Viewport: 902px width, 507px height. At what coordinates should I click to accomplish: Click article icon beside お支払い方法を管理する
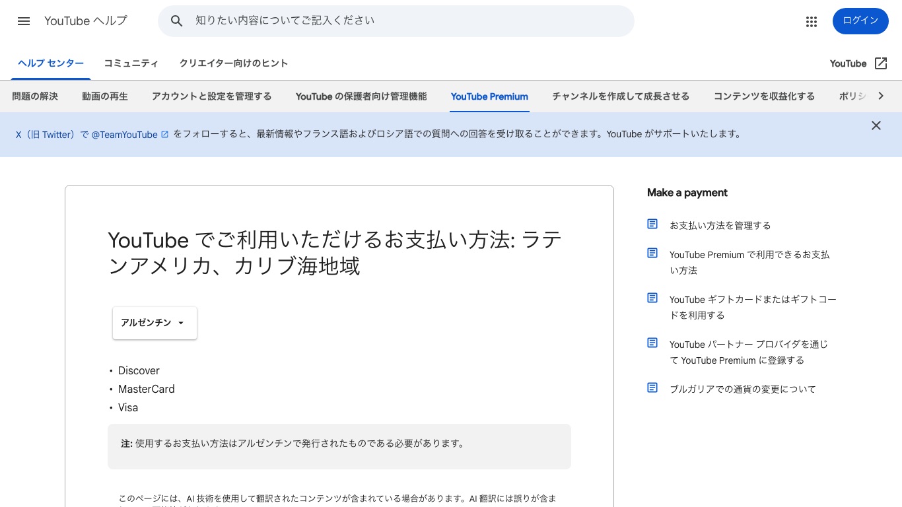(x=652, y=224)
